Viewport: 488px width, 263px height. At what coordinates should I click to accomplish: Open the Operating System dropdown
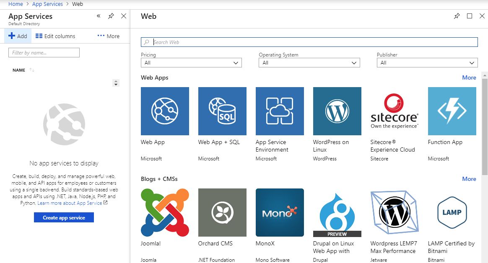tap(309, 63)
